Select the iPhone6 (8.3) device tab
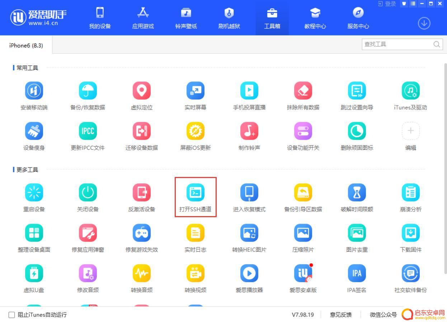 [26, 45]
